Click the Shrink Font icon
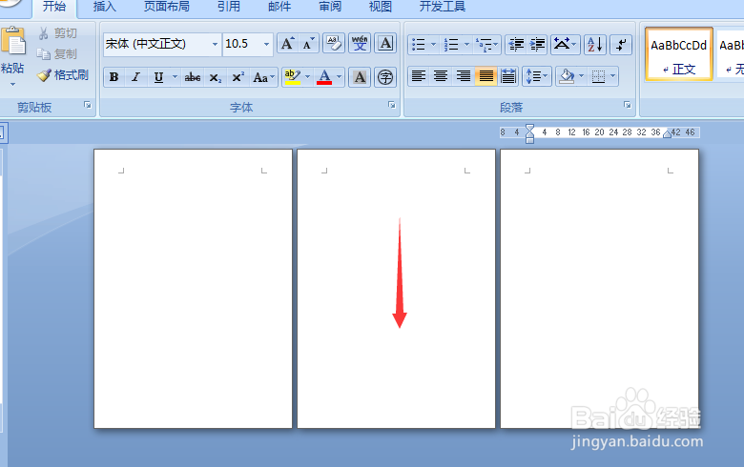This screenshot has width=744, height=467. [x=308, y=44]
